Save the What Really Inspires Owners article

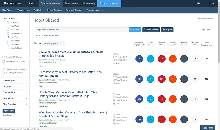tap(116, 114)
